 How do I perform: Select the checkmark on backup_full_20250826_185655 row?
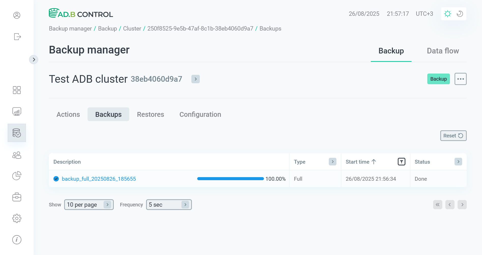click(x=56, y=179)
